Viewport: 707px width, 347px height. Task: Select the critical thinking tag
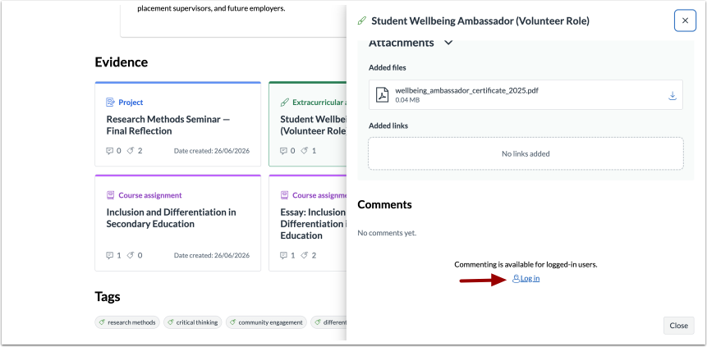tap(192, 322)
